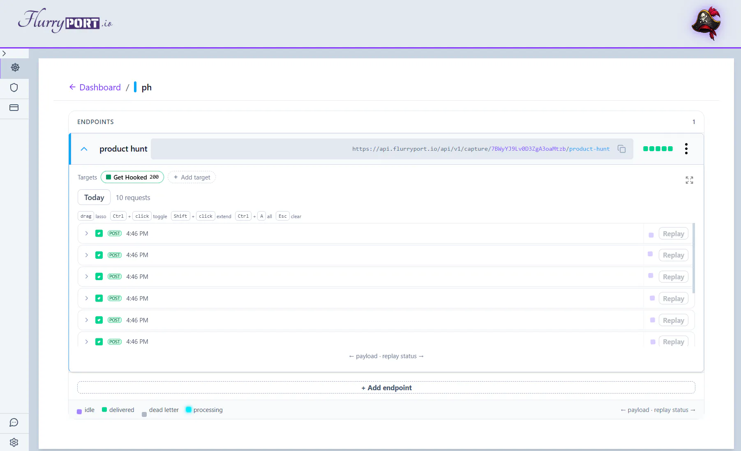Toggle the third request's green checkbox
This screenshot has width=741, height=451.
click(99, 276)
